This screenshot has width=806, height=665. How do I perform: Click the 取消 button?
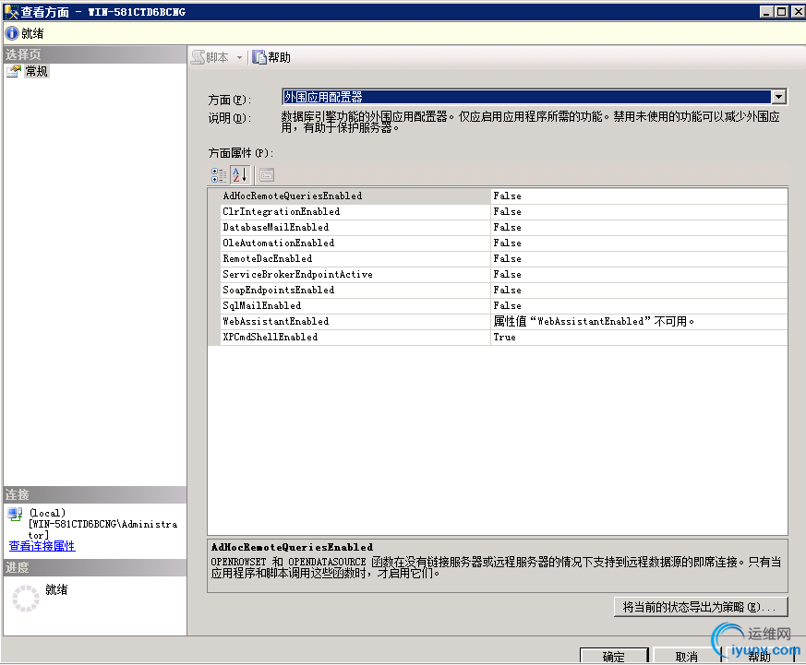click(686, 656)
